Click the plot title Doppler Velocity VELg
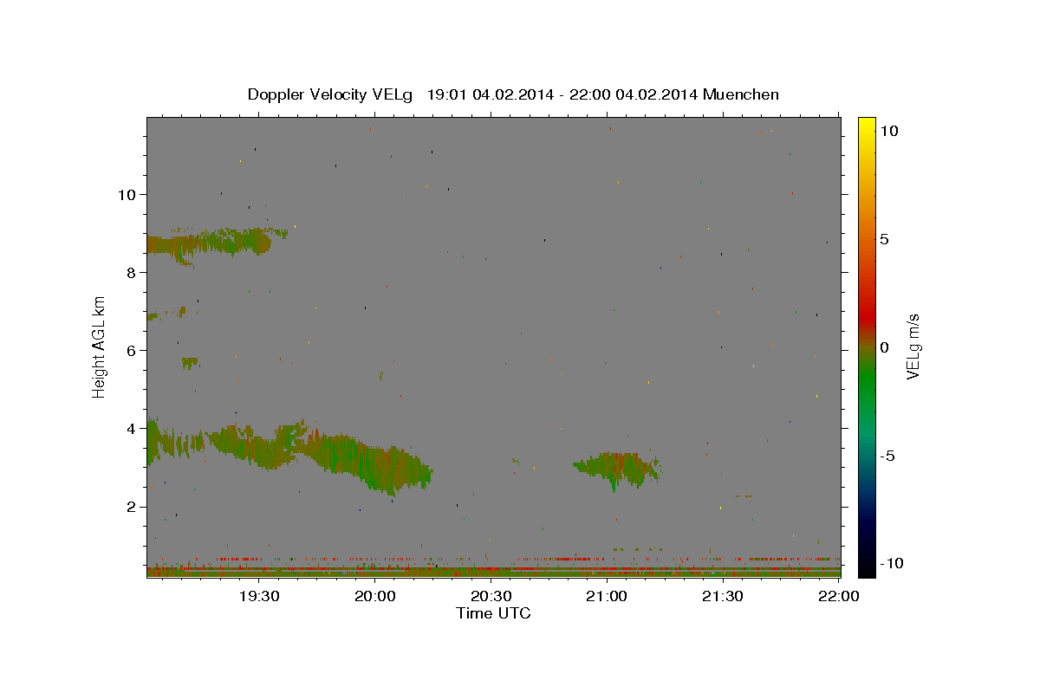The height and width of the screenshot is (693, 1040). tap(328, 94)
